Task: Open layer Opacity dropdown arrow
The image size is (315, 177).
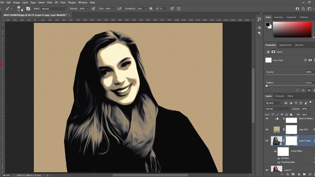Action: (310, 109)
